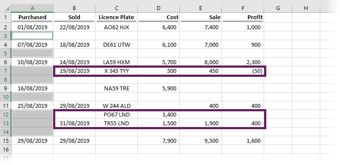Select cost value 6,400

[x=158, y=27]
